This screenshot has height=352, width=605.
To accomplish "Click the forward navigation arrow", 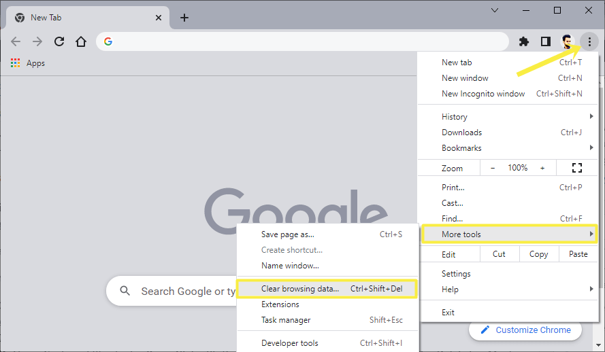I will [37, 41].
